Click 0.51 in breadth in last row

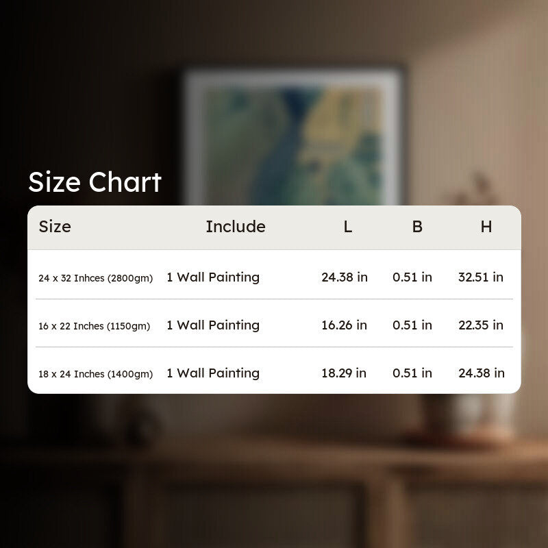pyautogui.click(x=412, y=373)
